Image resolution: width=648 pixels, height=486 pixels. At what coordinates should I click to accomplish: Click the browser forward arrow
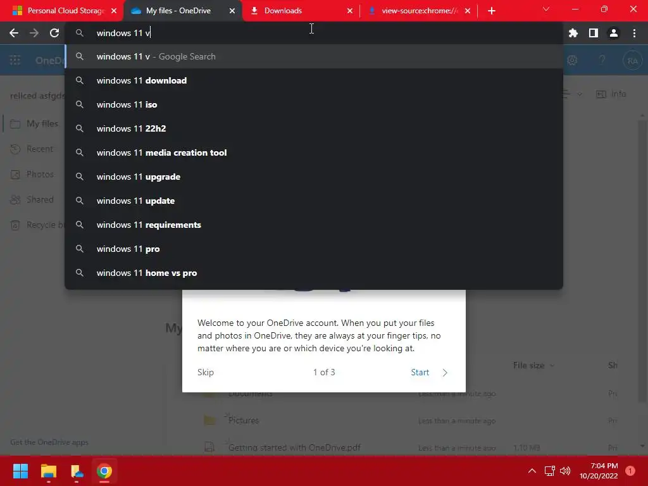[34, 33]
